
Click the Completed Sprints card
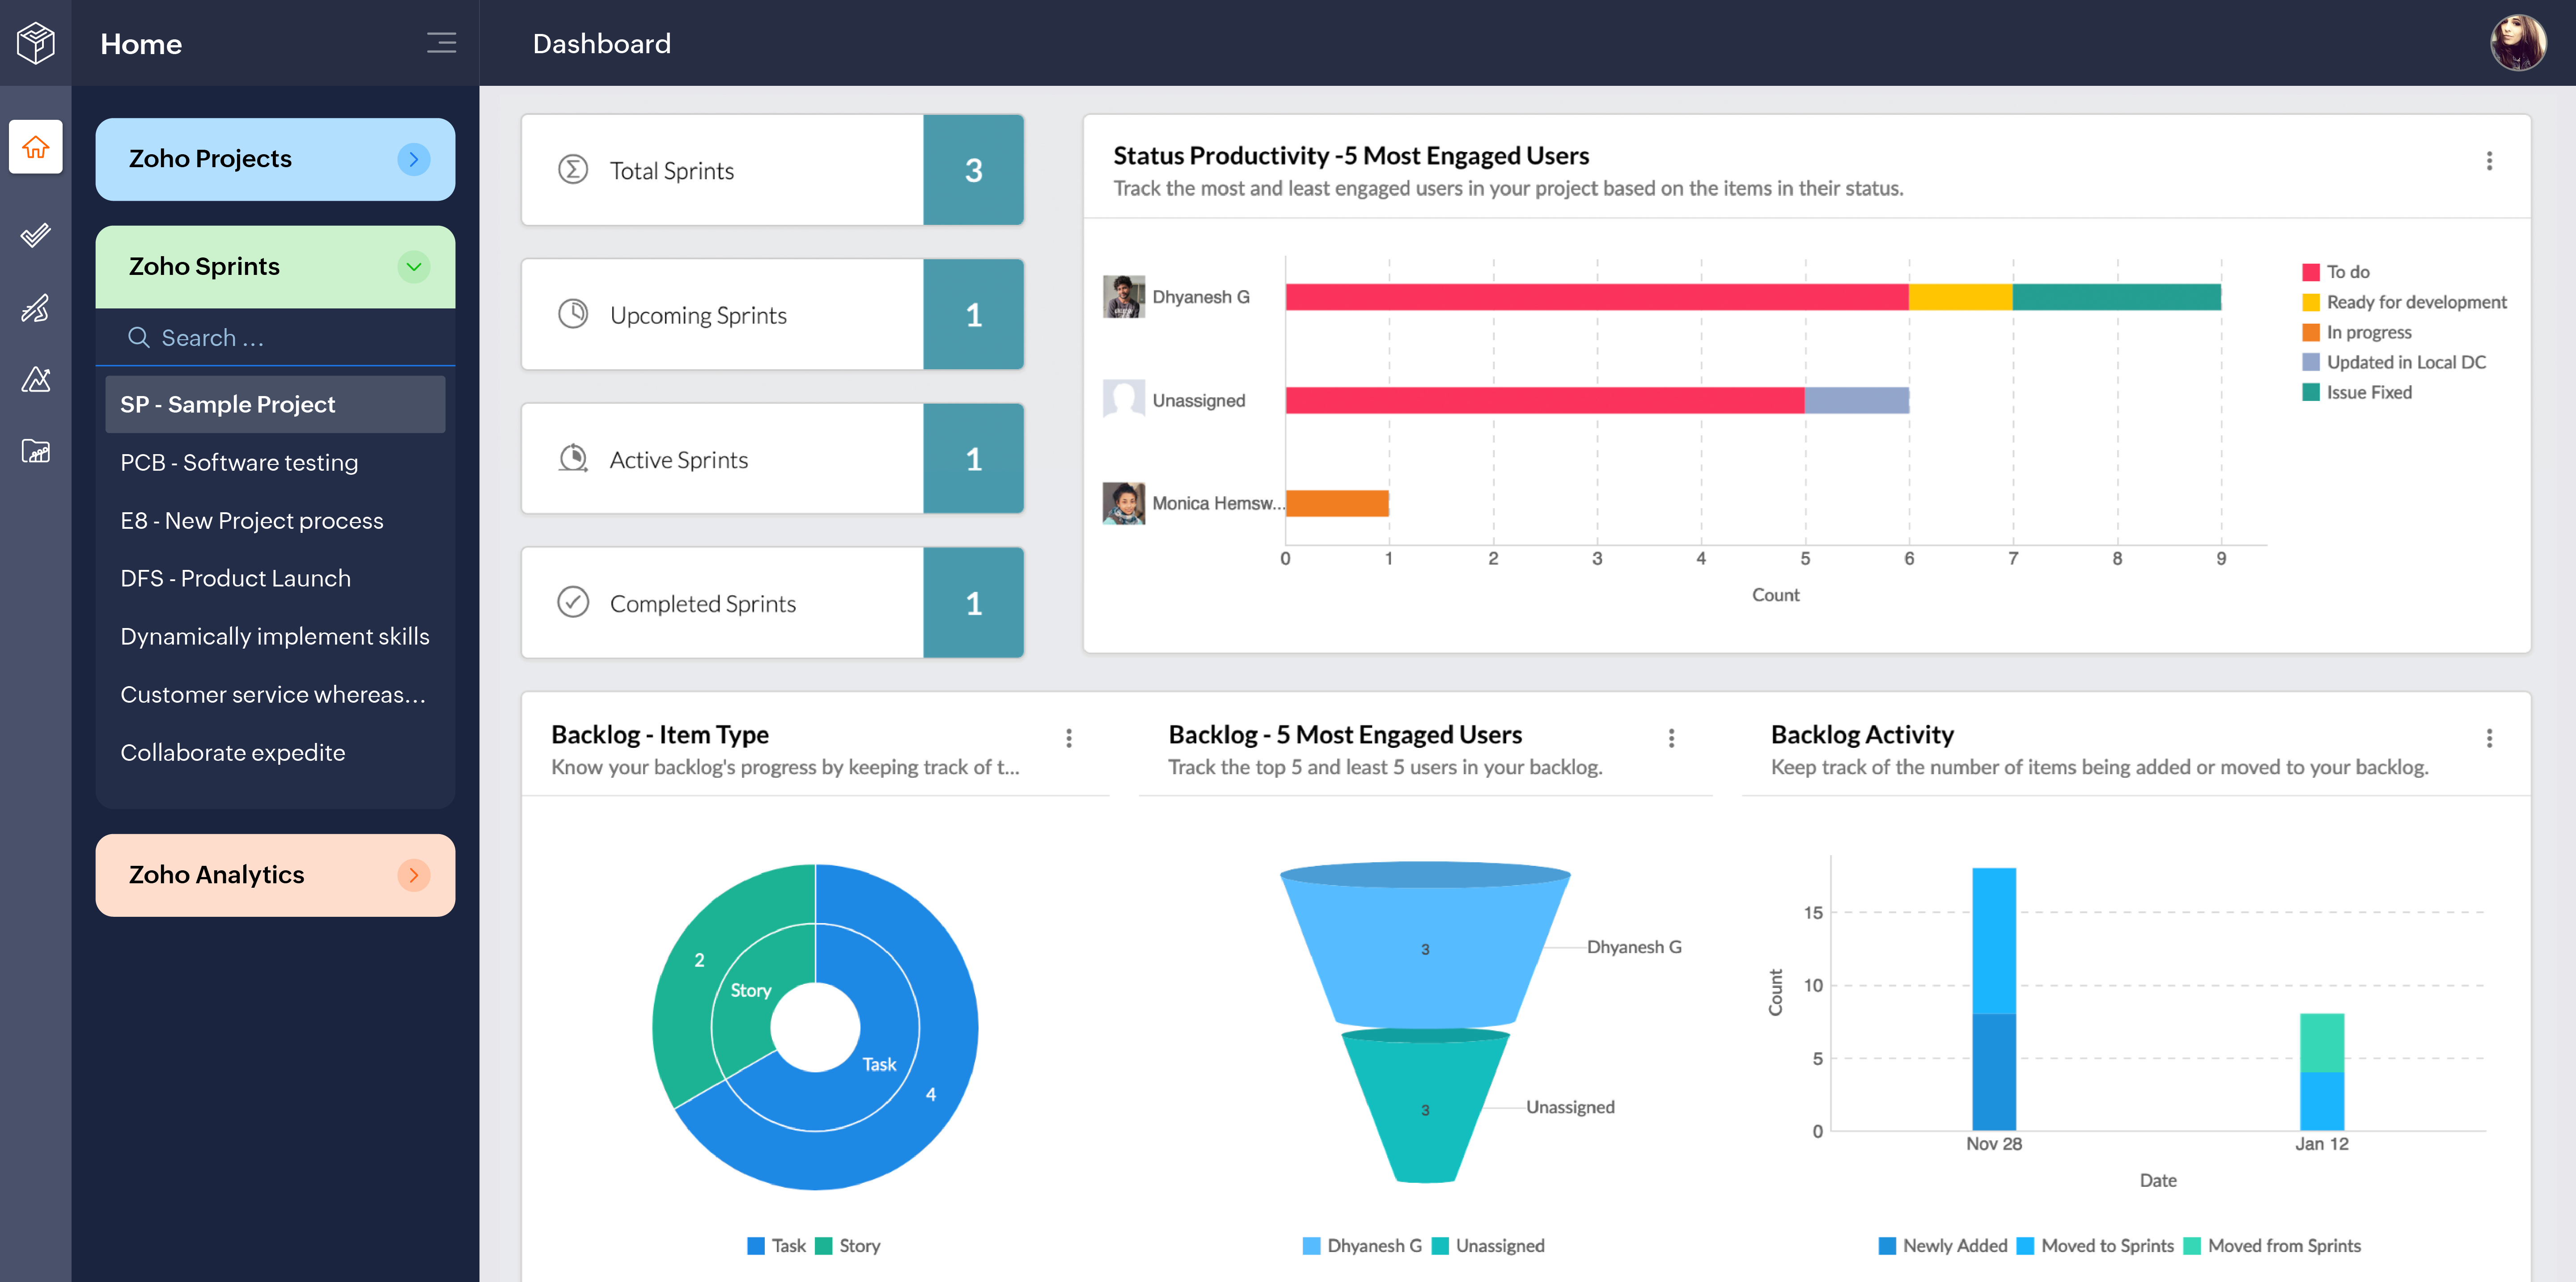(x=771, y=603)
